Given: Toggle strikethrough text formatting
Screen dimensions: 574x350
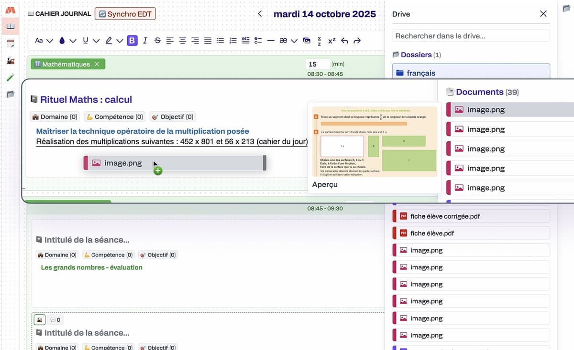Looking at the screenshot, I should (157, 41).
